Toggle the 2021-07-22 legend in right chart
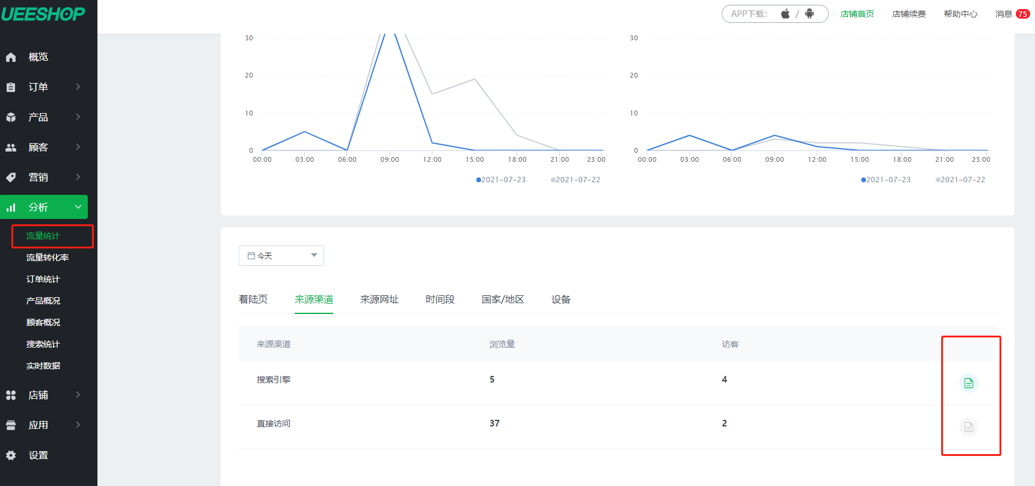 click(x=960, y=180)
